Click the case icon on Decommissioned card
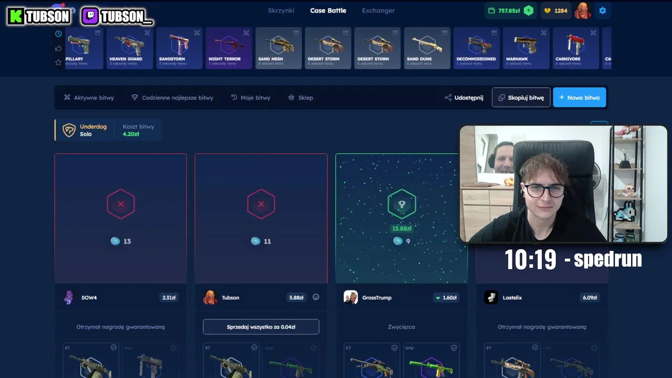The width and height of the screenshot is (672, 378). 495,33
